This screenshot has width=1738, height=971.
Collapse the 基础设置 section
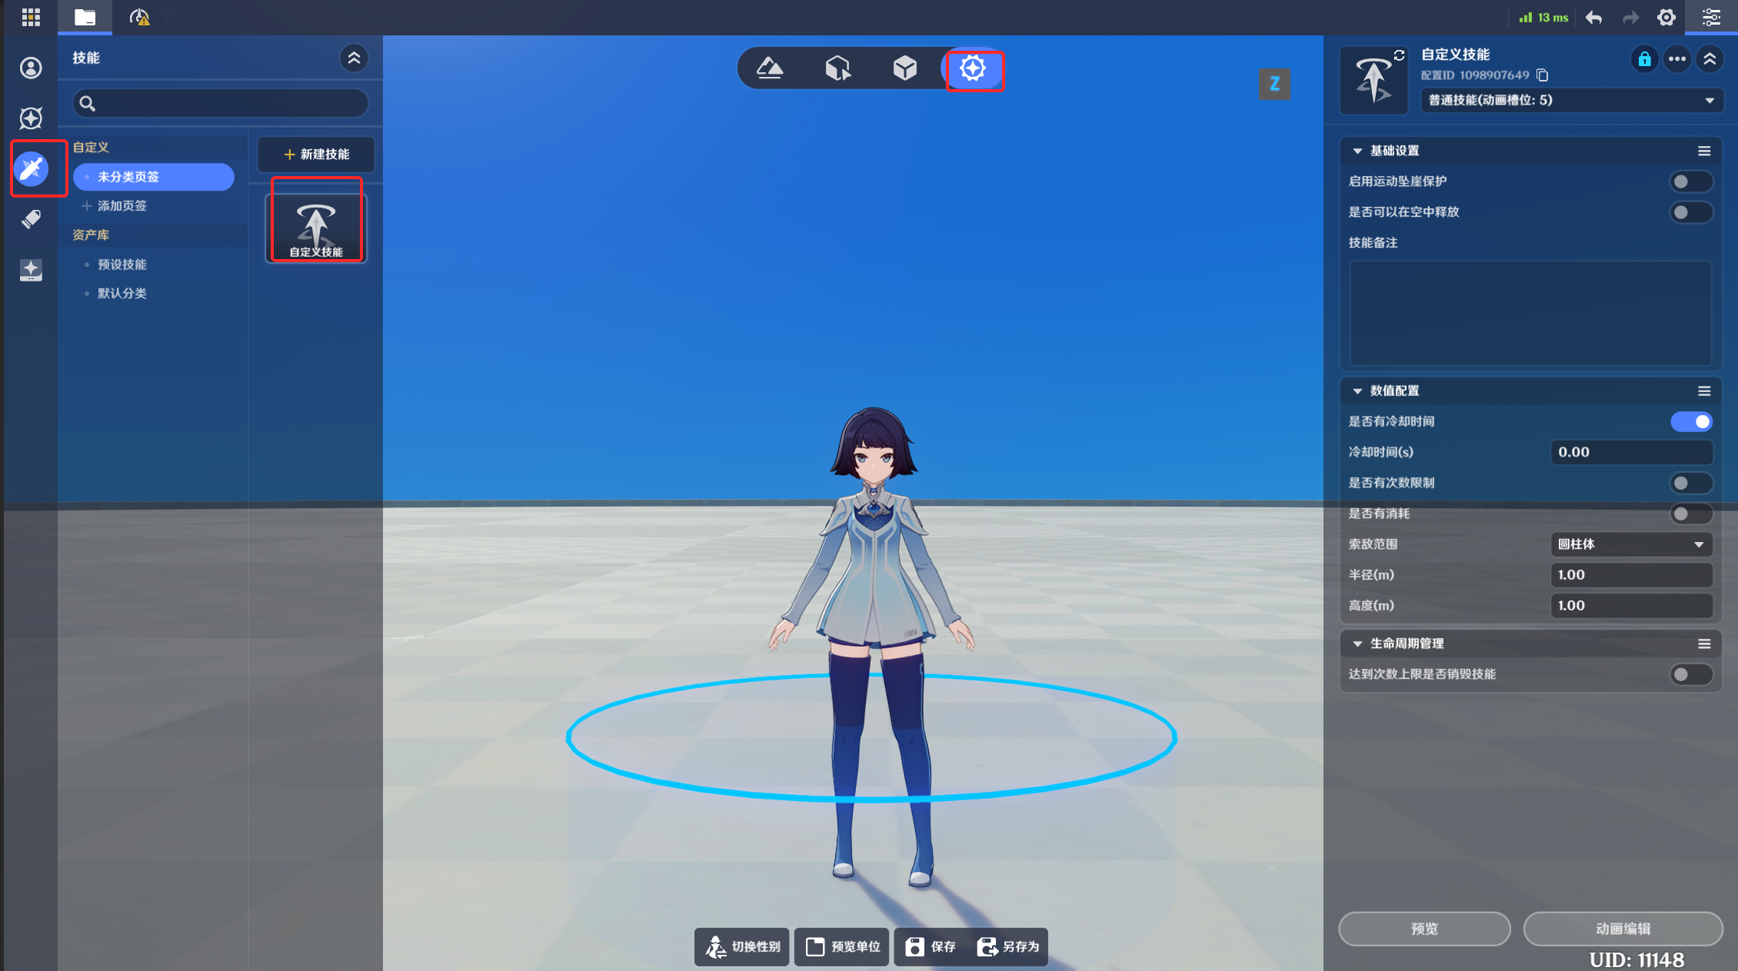tap(1357, 151)
